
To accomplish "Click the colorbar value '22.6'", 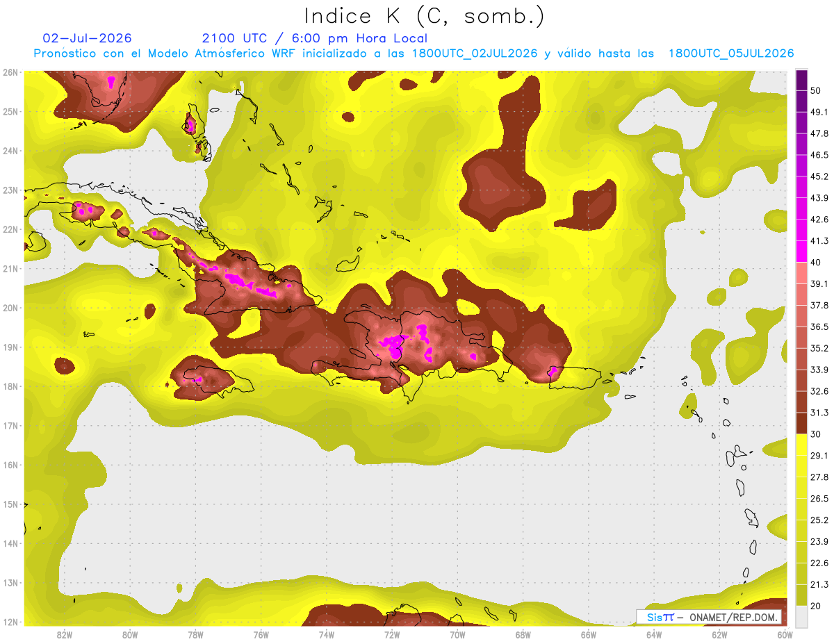I will point(819,563).
